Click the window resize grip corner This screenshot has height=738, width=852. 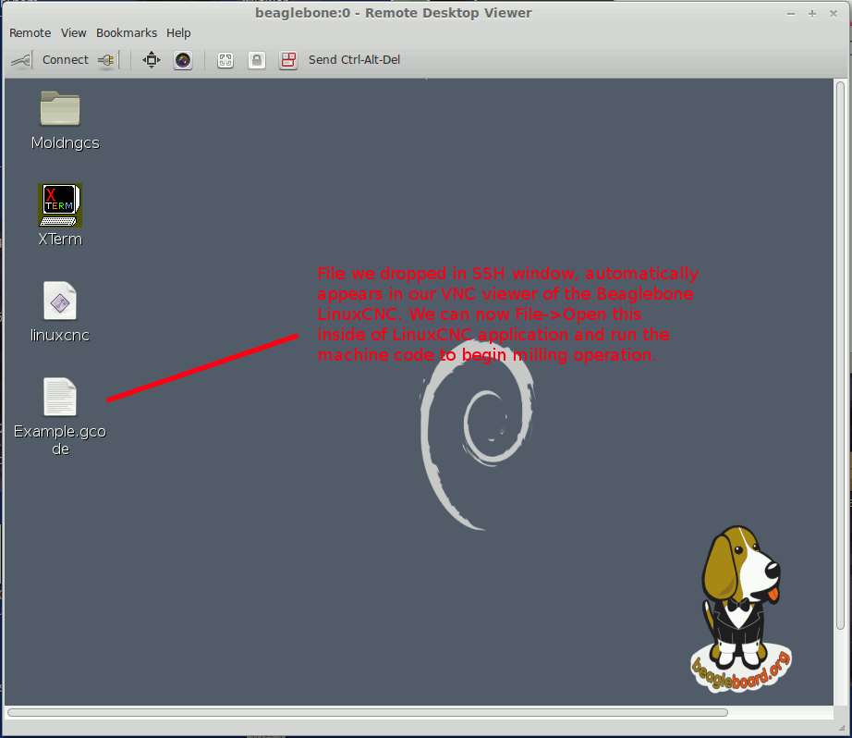click(842, 728)
